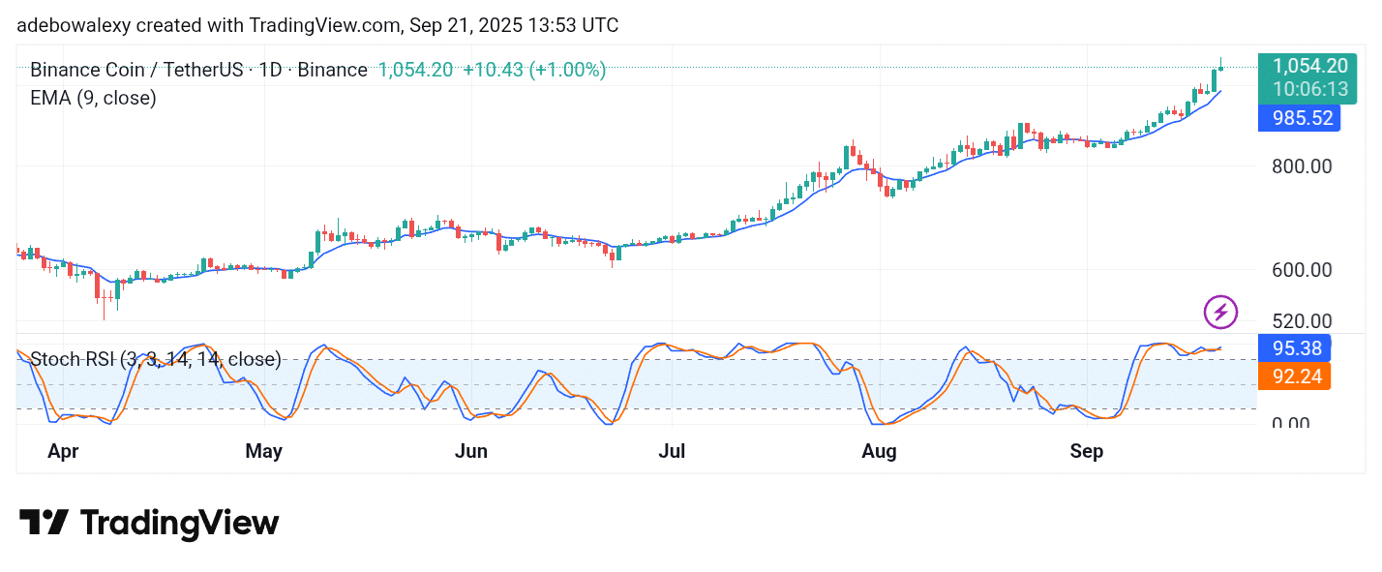Image resolution: width=1382 pixels, height=572 pixels.
Task: Click the EMA value label 985.52
Action: pyautogui.click(x=1302, y=119)
